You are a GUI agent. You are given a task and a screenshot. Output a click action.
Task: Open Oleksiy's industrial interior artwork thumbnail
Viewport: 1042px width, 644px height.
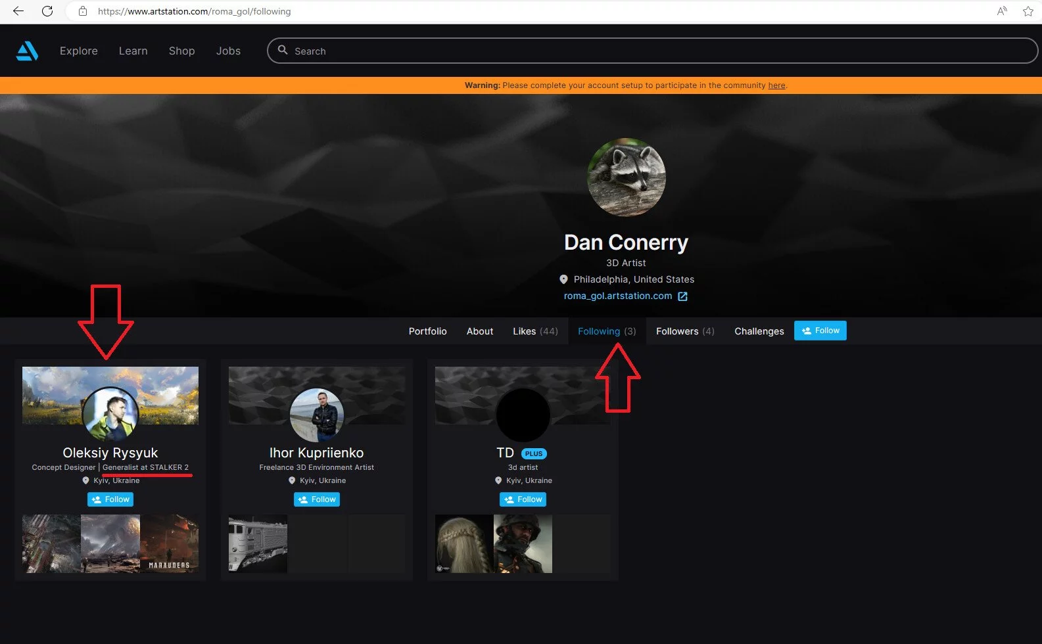pos(51,543)
